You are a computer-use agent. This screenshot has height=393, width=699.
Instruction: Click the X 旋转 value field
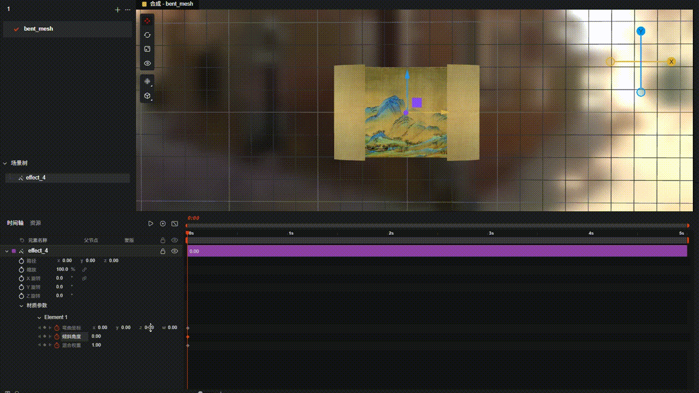click(60, 278)
